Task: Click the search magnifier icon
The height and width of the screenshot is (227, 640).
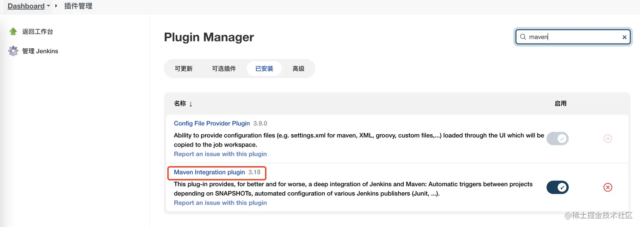Action: coord(523,37)
